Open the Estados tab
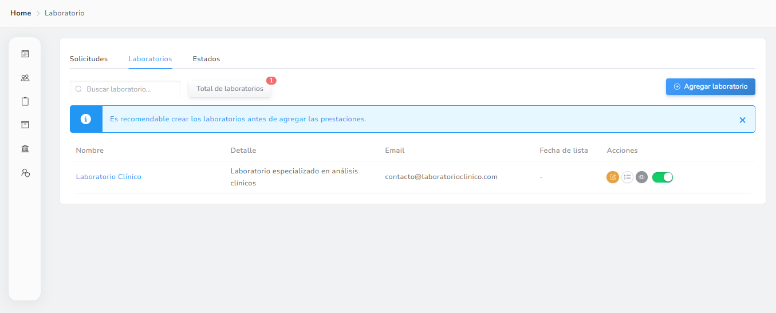Viewport: 776px width, 313px height. 206,59
